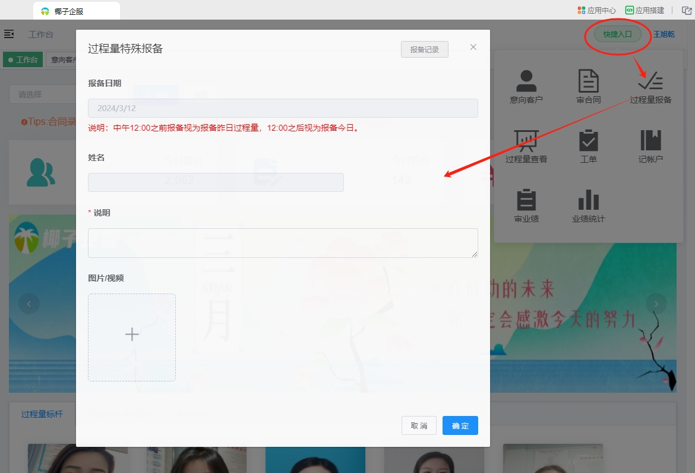The height and width of the screenshot is (473, 695).
Task: Click the open-in-new-window icon at top right
Action: pos(686,11)
